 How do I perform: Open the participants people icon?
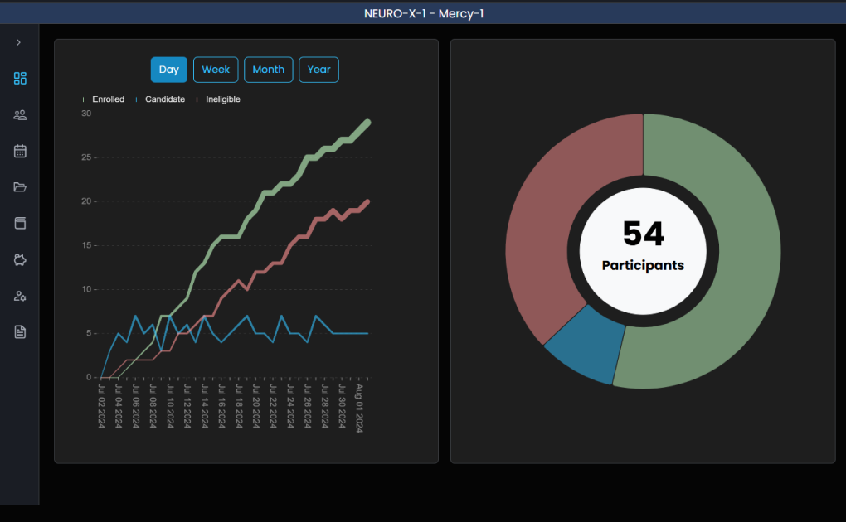click(20, 115)
